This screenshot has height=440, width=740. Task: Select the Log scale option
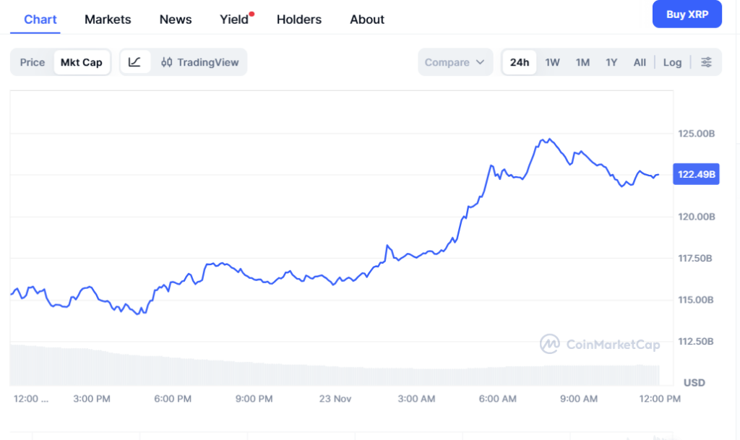tap(672, 62)
